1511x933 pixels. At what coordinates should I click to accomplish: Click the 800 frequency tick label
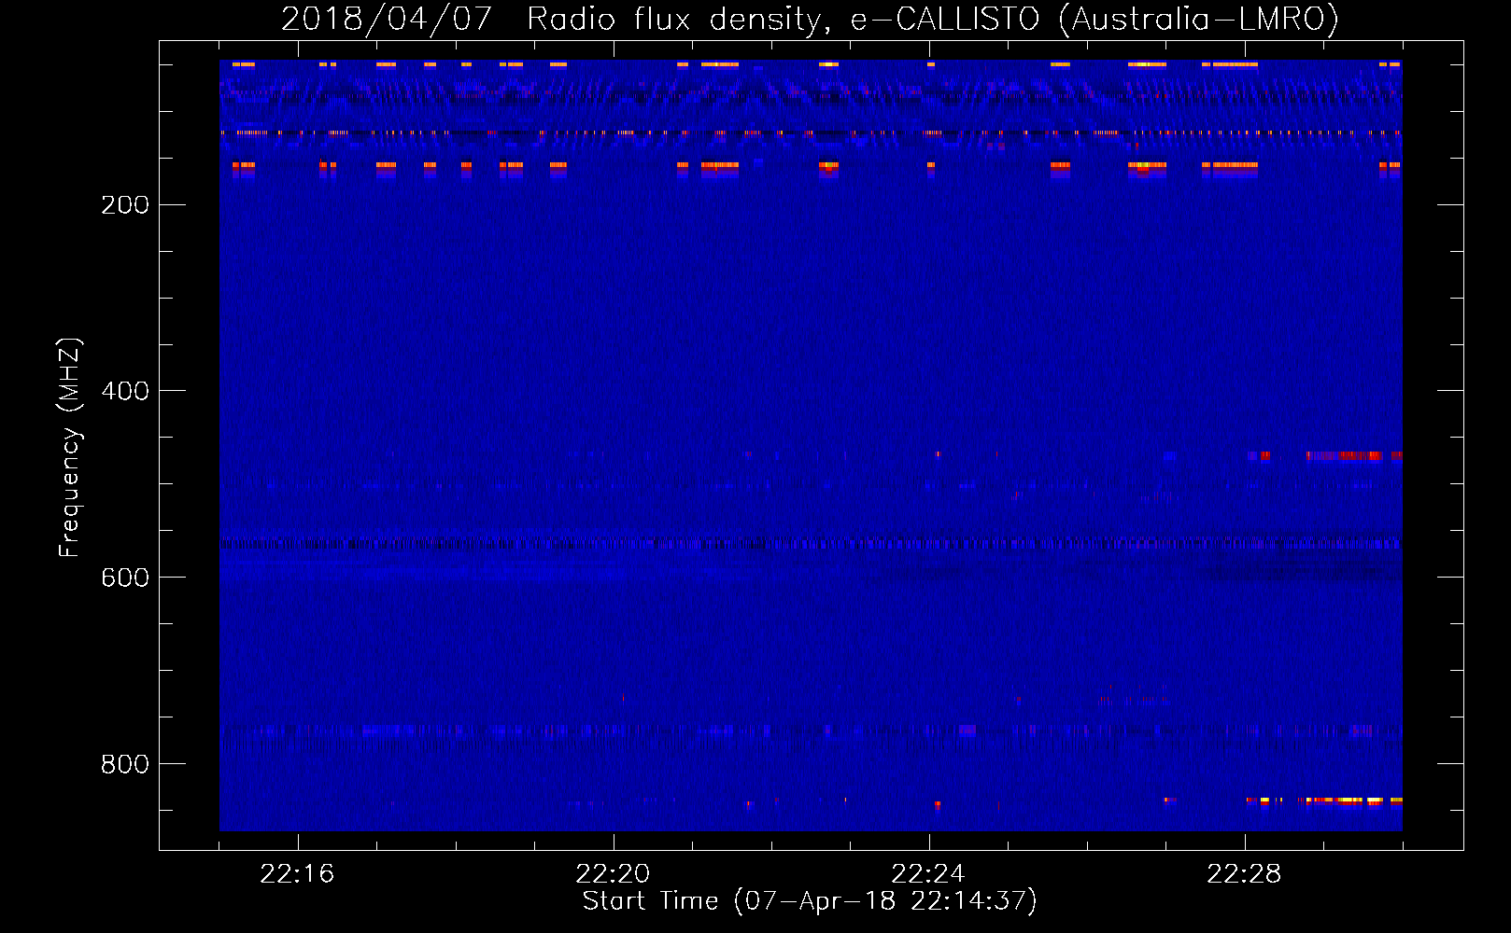click(x=125, y=764)
